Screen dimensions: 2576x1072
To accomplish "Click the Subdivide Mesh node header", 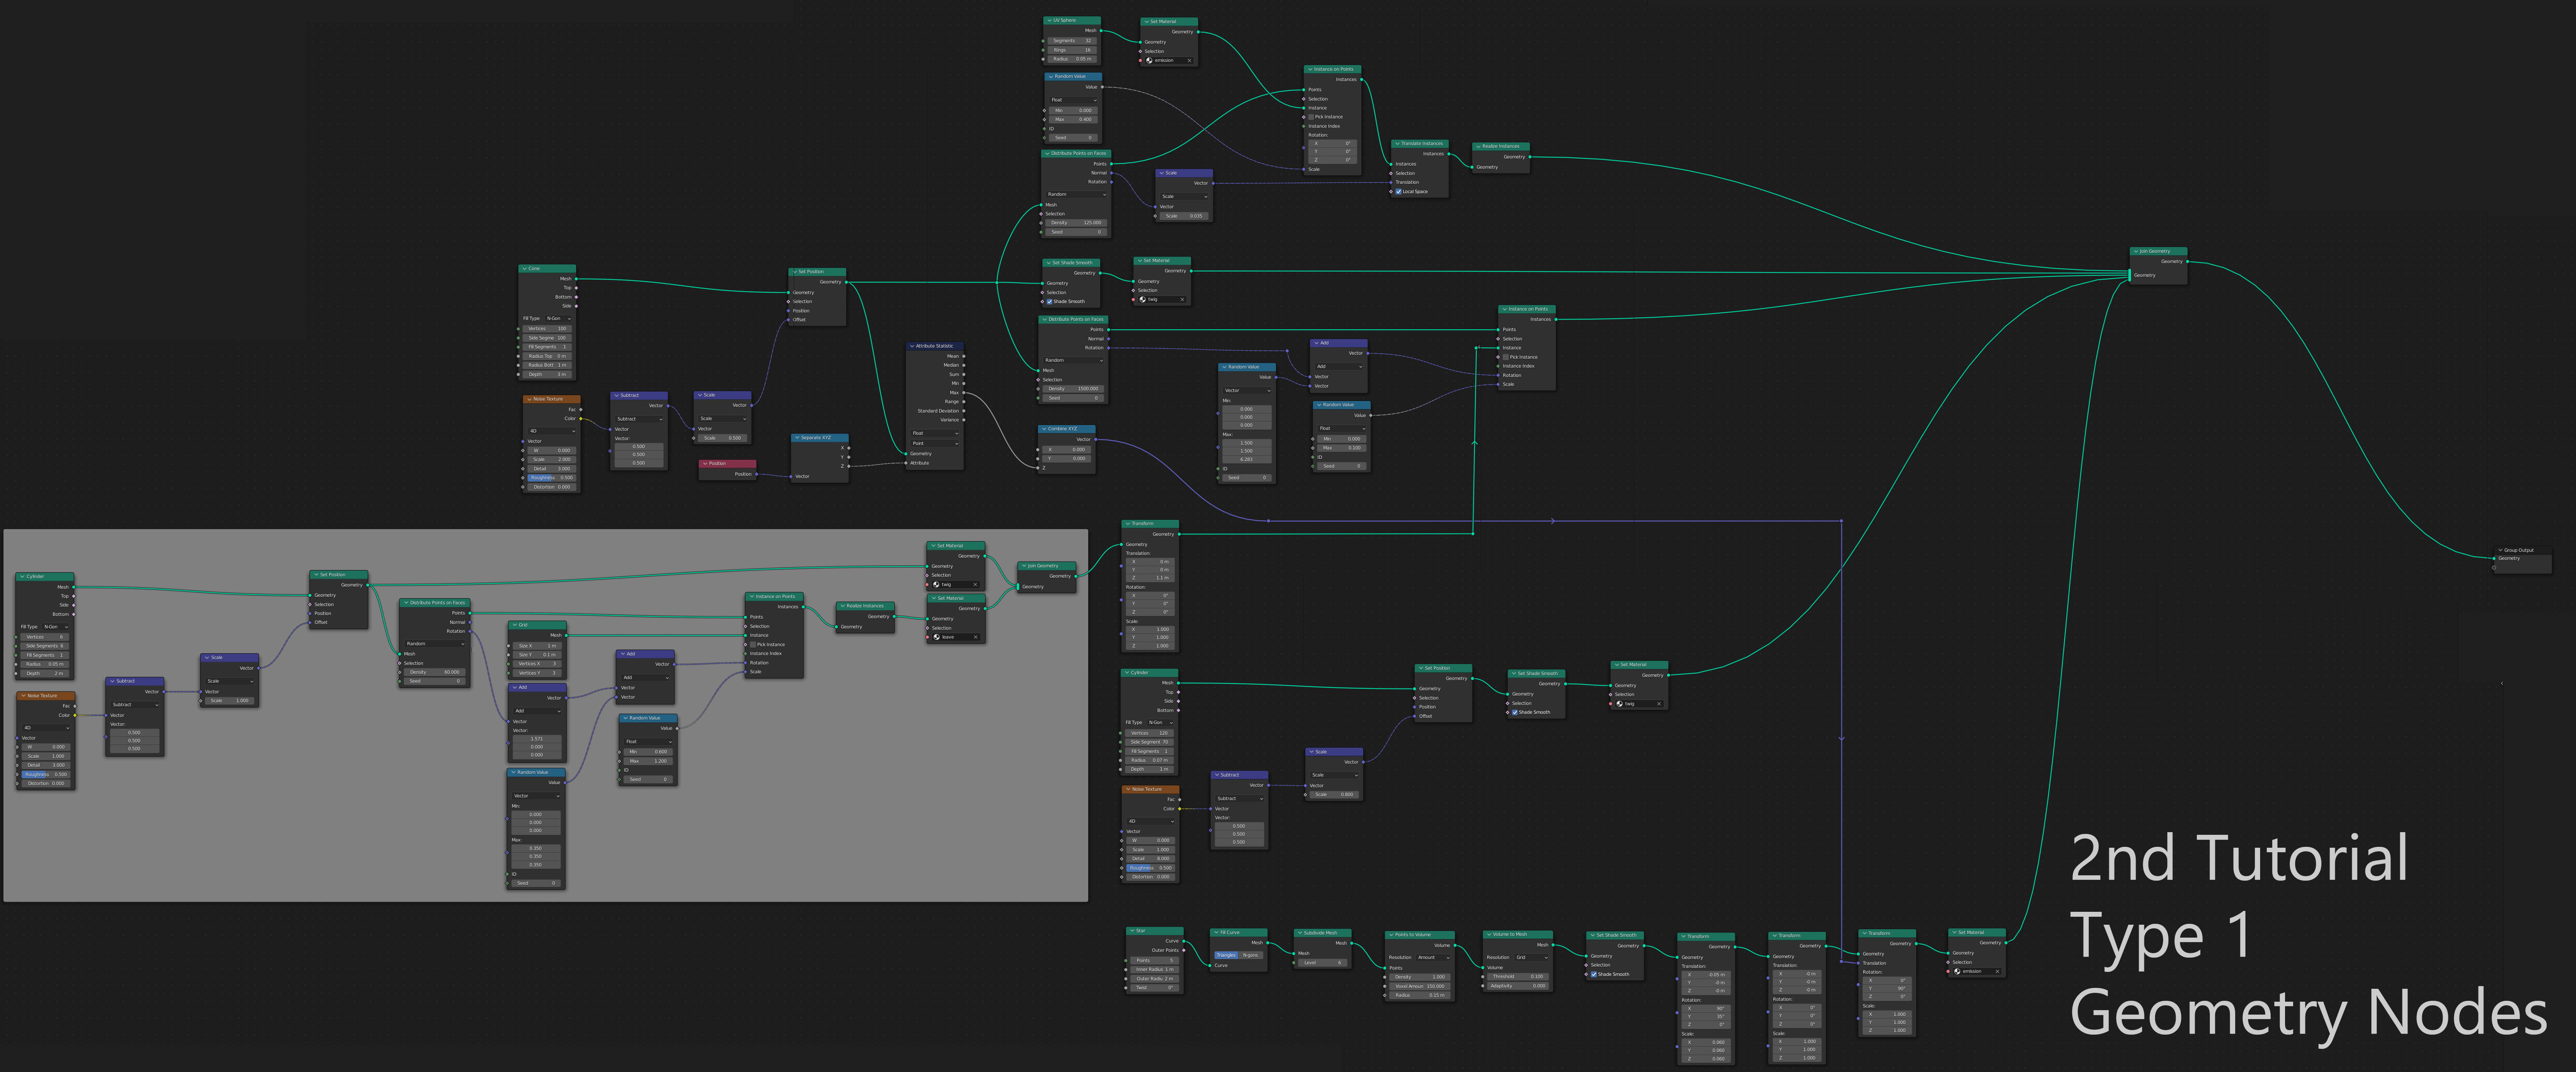I will coord(1321,933).
